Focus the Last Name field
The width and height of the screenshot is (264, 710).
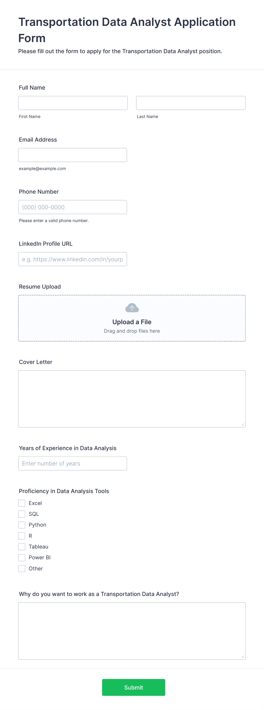coord(191,103)
